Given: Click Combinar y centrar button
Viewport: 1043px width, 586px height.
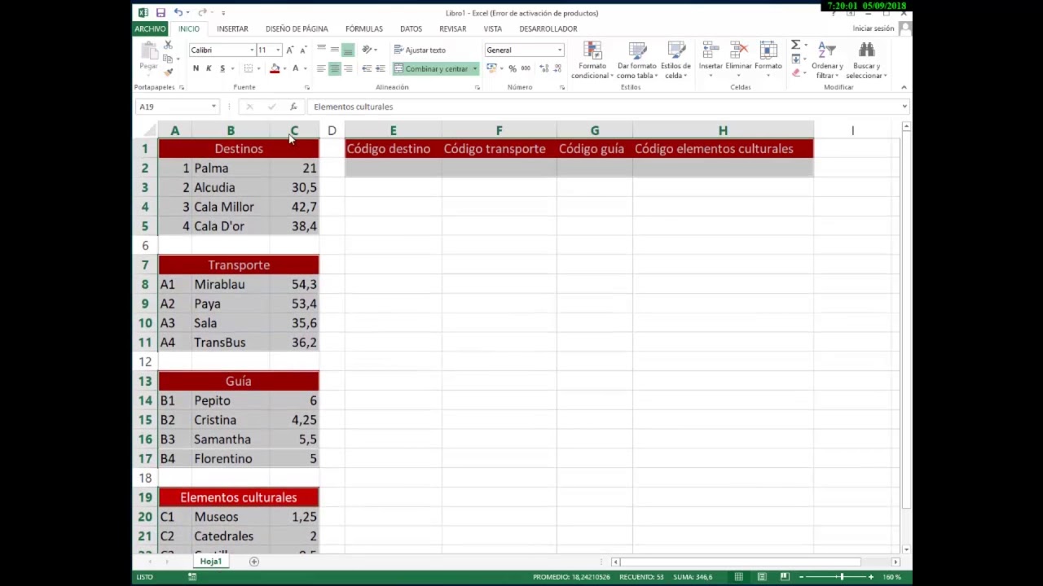Looking at the screenshot, I should pos(431,68).
